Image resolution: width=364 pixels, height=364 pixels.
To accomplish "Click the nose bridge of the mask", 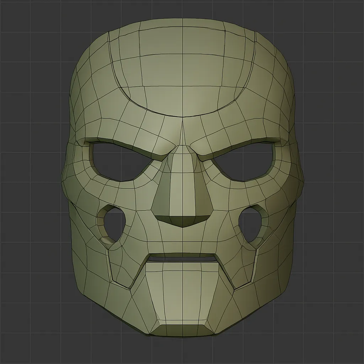I will (182, 156).
